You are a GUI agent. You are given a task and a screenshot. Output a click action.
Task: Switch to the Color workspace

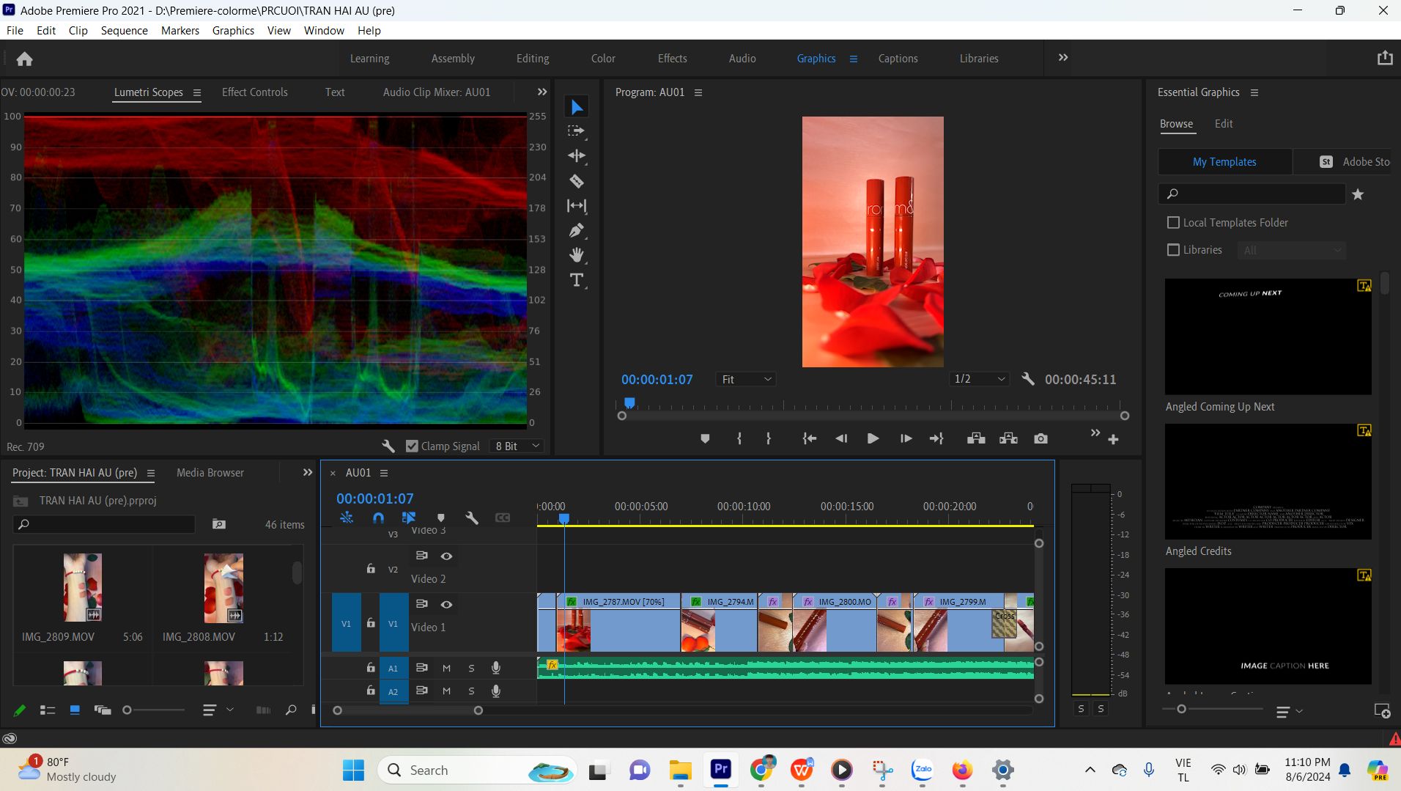603,58
